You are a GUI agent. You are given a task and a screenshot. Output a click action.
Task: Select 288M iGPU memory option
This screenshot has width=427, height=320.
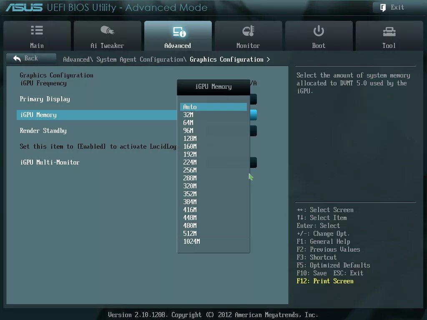tap(213, 178)
